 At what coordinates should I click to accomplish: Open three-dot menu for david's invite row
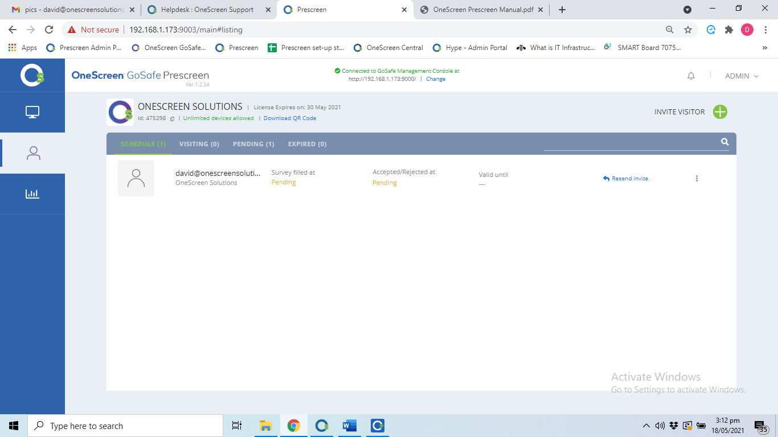point(697,179)
